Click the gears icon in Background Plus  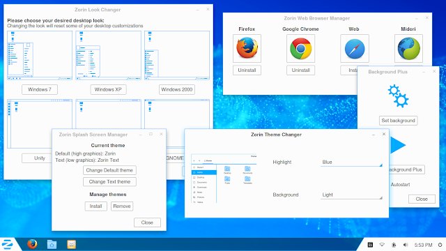click(398, 96)
